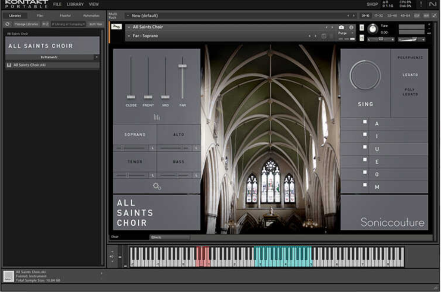Select the BASS voice button
441x292 pixels.
tap(179, 162)
